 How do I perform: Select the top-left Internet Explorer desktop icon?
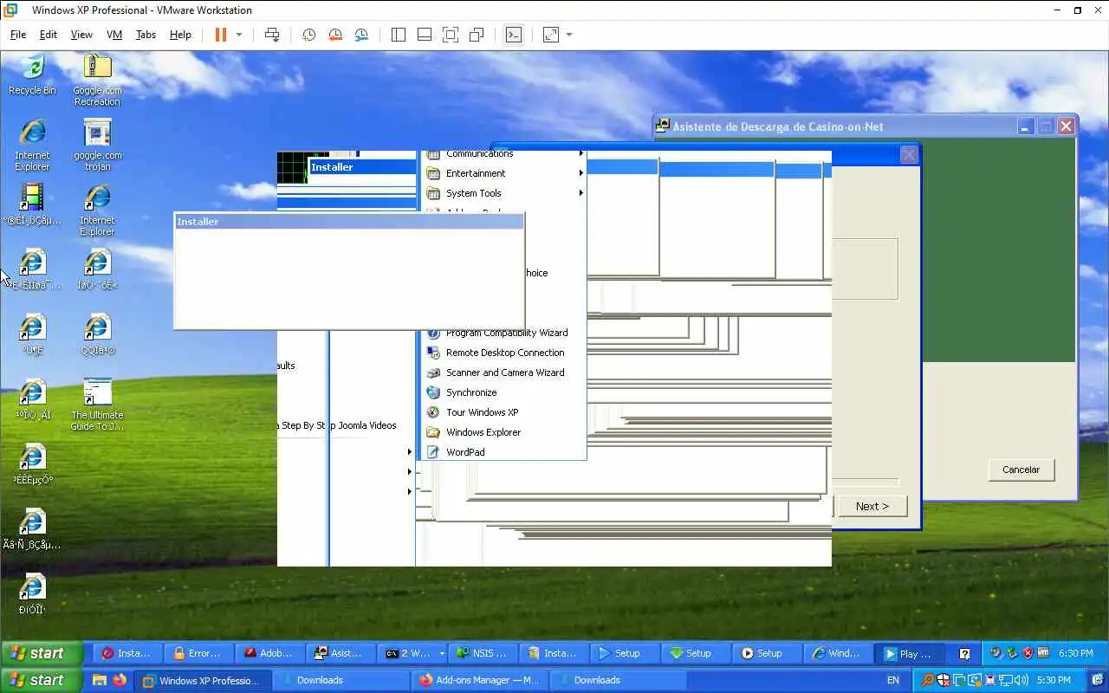point(32,145)
